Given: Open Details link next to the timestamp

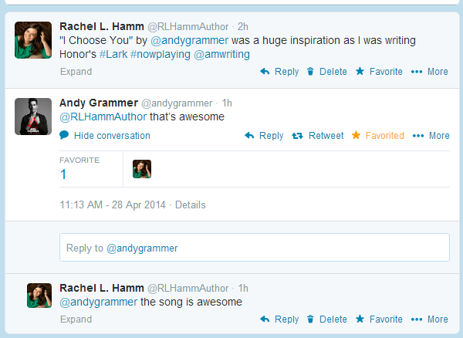Looking at the screenshot, I should coord(191,205).
